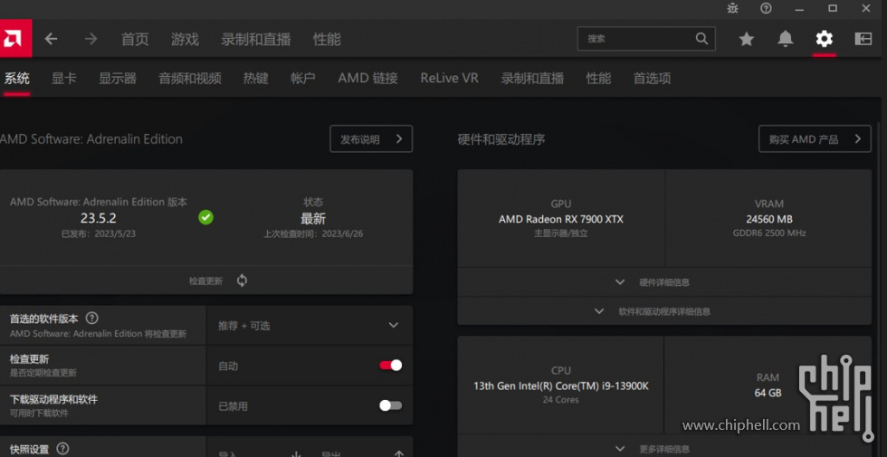This screenshot has width=887, height=457.
Task: Open favorites star icon
Action: click(x=747, y=38)
